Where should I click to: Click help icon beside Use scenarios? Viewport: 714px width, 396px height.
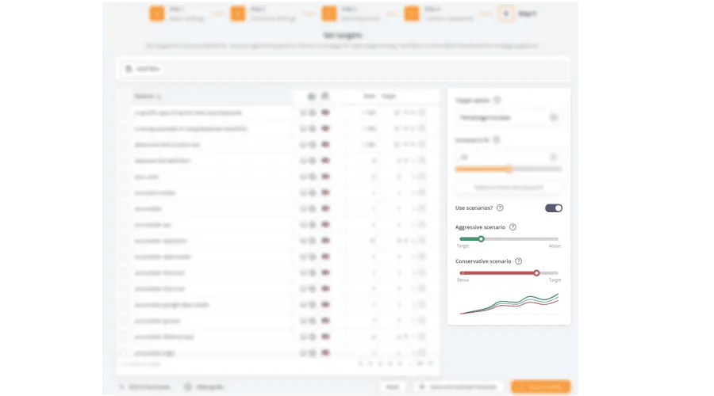[x=500, y=208]
